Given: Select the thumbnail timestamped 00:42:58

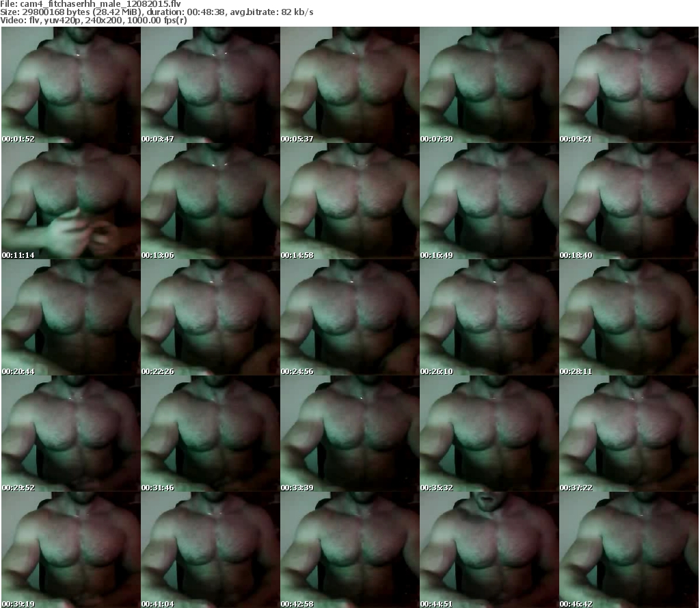Looking at the screenshot, I should [x=349, y=550].
